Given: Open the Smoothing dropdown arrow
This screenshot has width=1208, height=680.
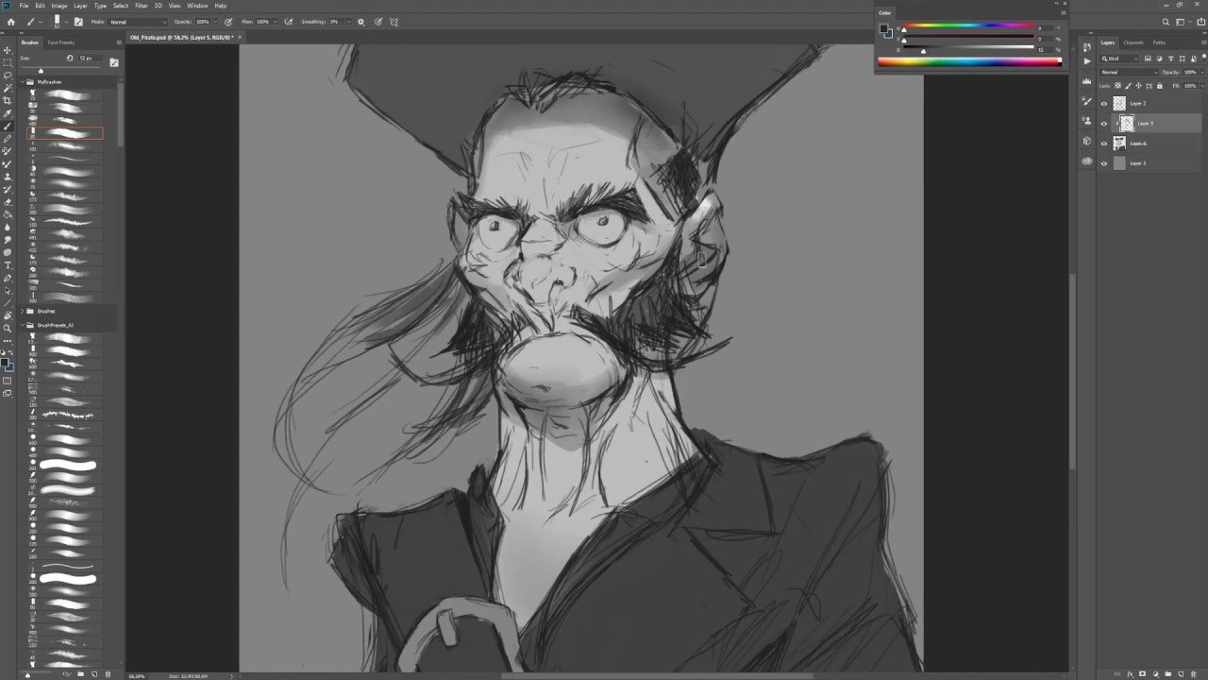Looking at the screenshot, I should pyautogui.click(x=348, y=22).
